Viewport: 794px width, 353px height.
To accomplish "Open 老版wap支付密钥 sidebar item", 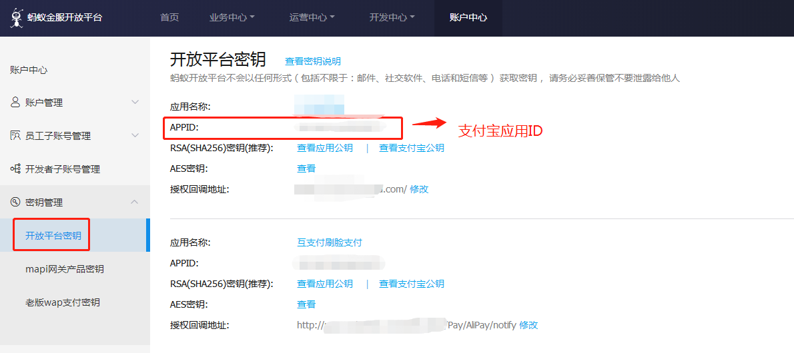I will [62, 302].
